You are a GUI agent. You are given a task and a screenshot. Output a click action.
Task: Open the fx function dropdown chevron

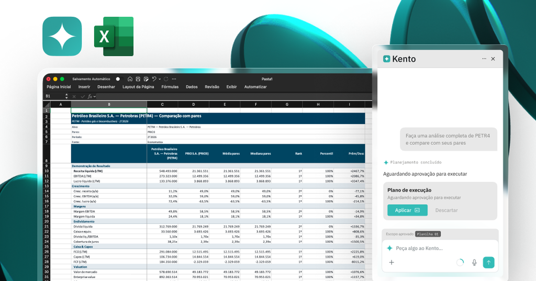click(95, 96)
